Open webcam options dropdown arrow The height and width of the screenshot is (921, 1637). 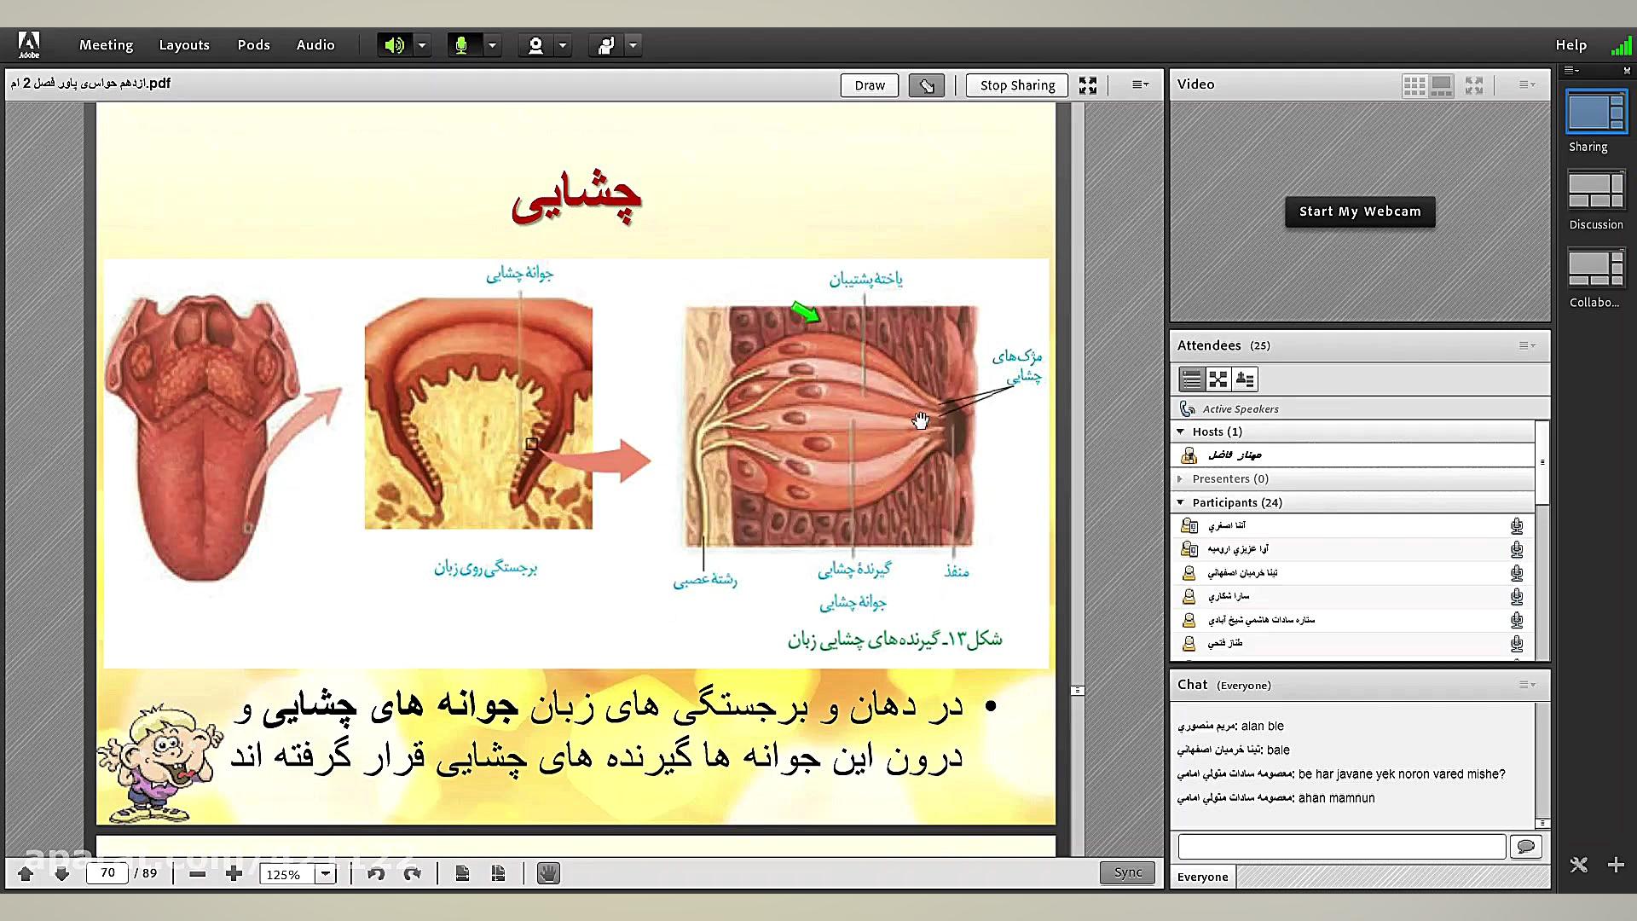pos(563,45)
